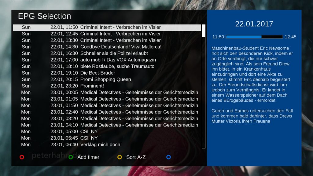Screen dimensions: 313x176
Task: Select Prominent! at 23:20
Action: click(x=107, y=86)
